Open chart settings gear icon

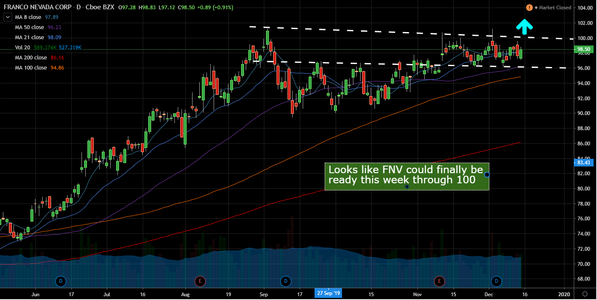(585, 293)
